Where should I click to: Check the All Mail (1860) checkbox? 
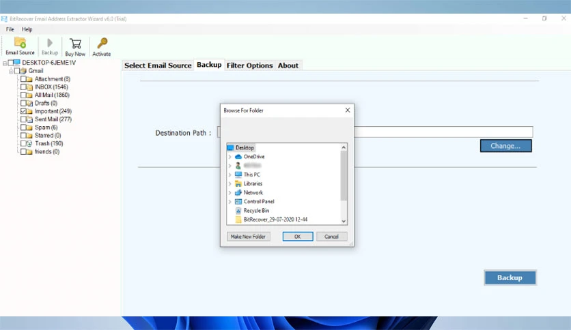(23, 95)
